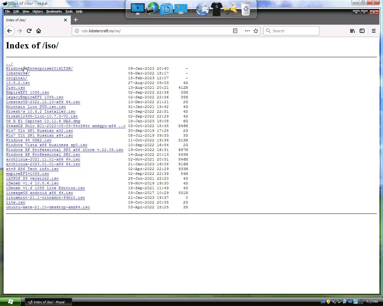Screen dimensions: 383x306
Task: Download lineageOS_android_x86_64.iso link
Action: click(39, 193)
